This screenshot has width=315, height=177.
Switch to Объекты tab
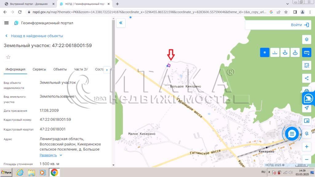click(x=60, y=69)
